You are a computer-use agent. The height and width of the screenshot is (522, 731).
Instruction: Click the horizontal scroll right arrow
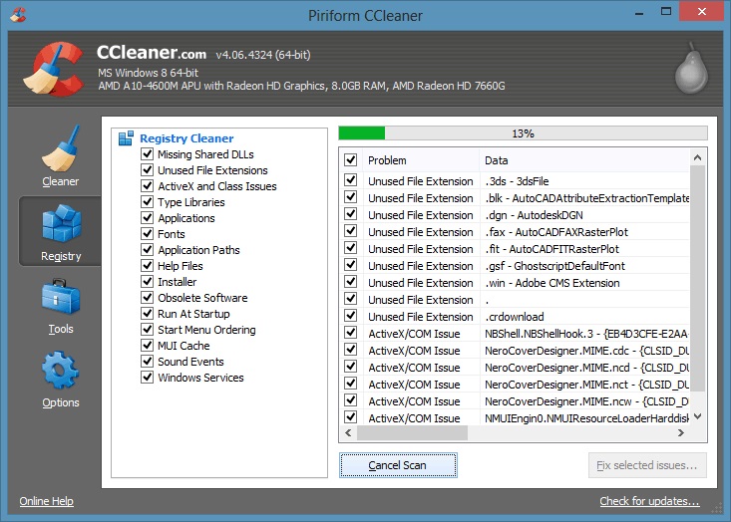click(681, 432)
